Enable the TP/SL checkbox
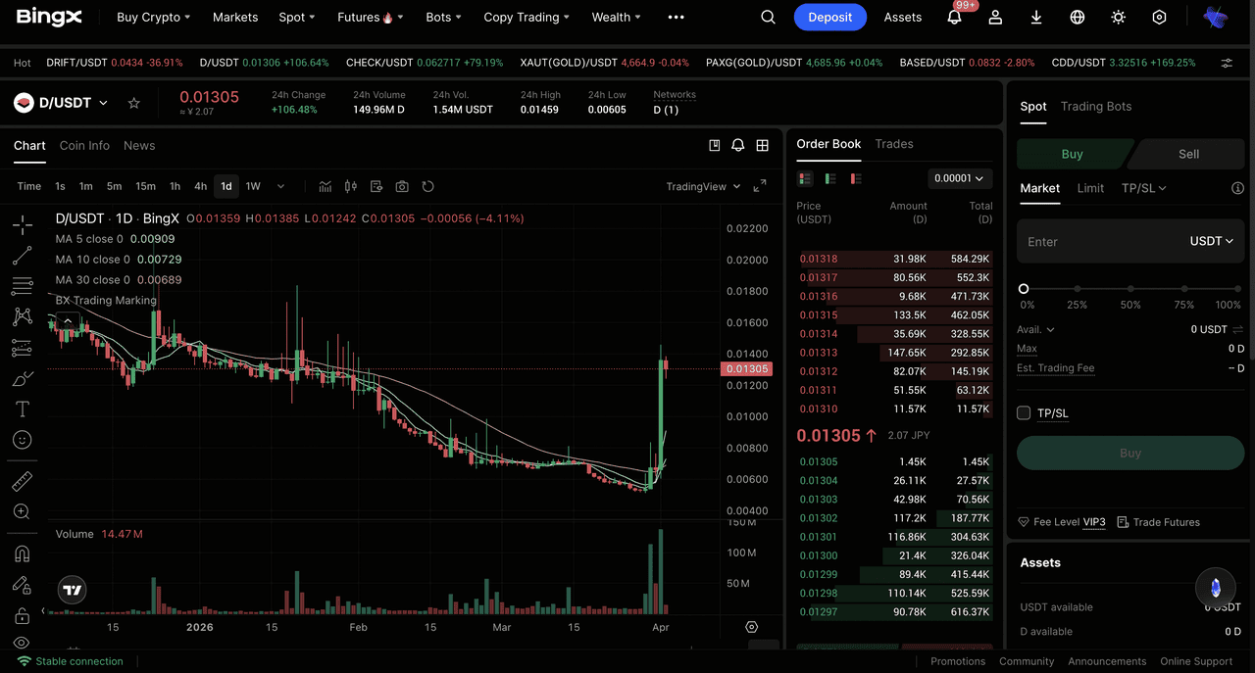Image resolution: width=1255 pixels, height=673 pixels. tap(1024, 413)
